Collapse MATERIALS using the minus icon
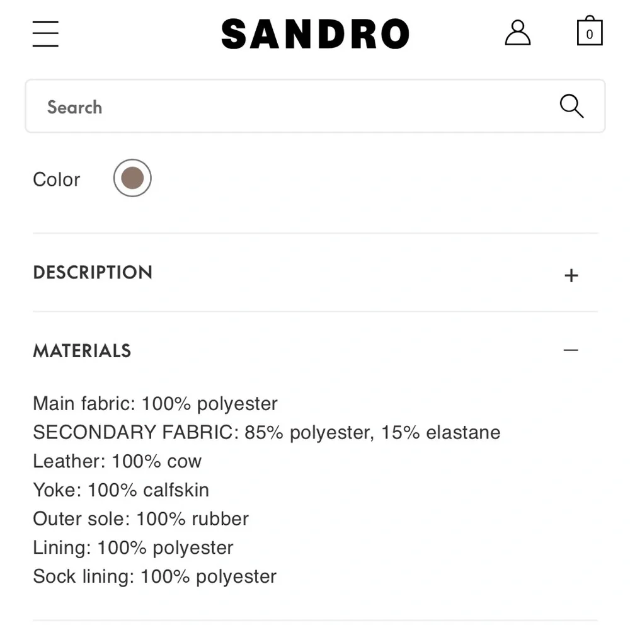630x630 pixels. click(x=571, y=350)
